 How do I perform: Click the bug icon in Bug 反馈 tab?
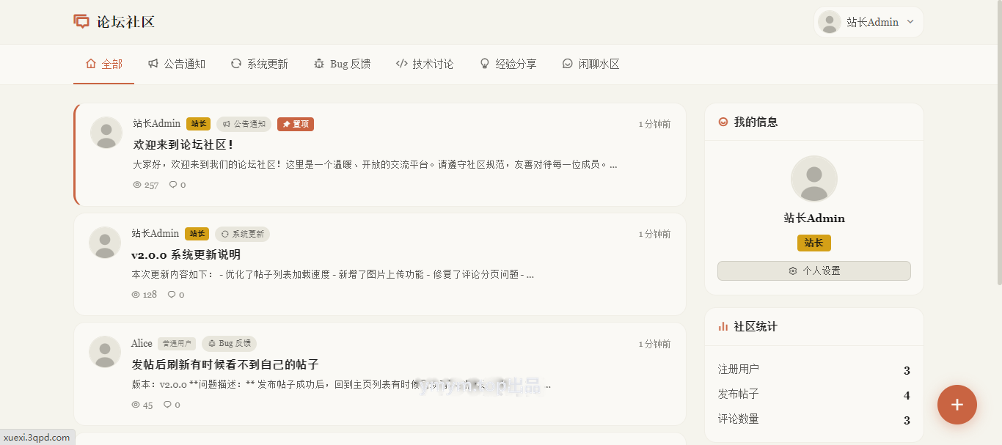click(319, 64)
